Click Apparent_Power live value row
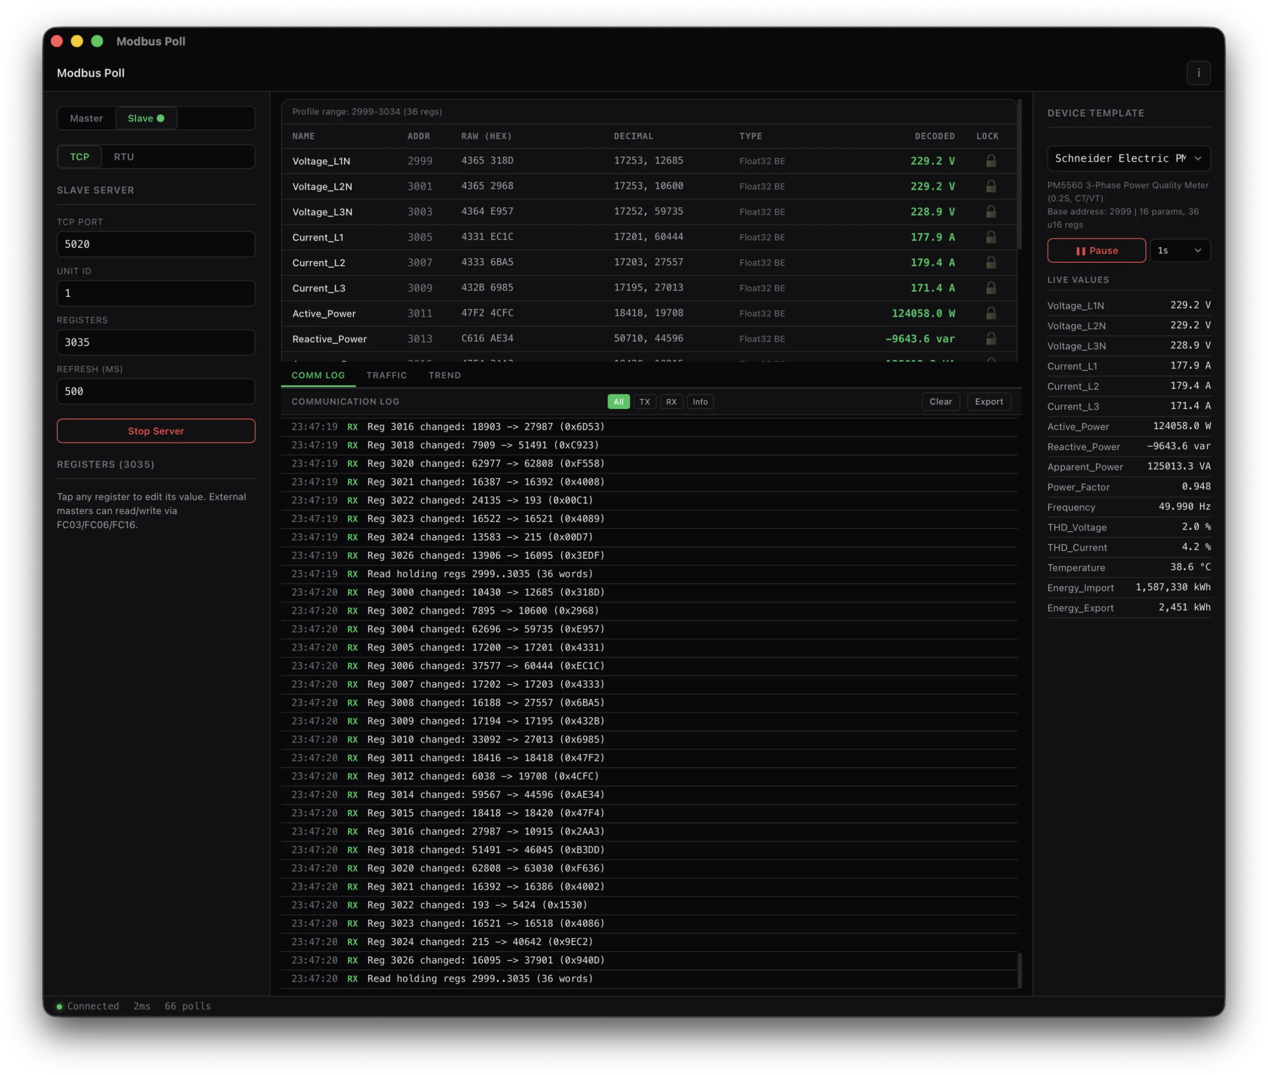This screenshot has height=1075, width=1268. 1128,467
